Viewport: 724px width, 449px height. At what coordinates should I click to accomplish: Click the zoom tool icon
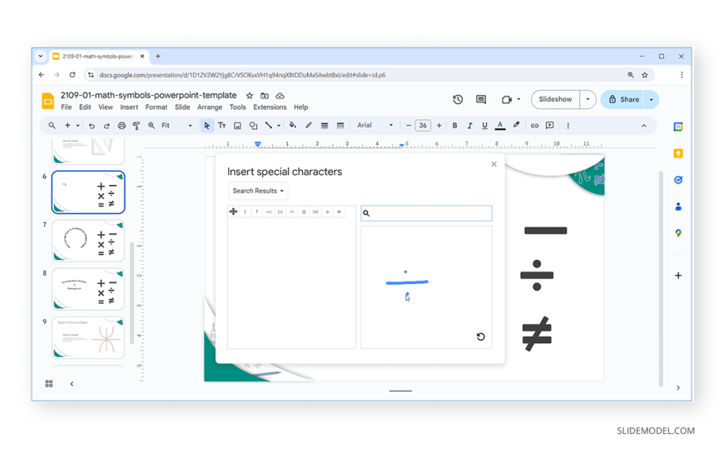[151, 126]
